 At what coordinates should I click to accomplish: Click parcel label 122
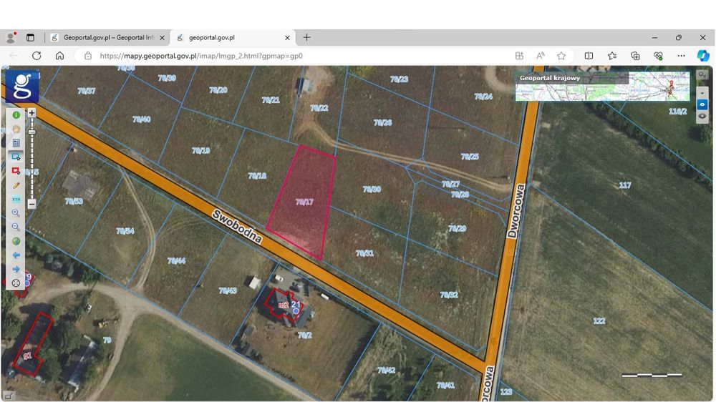coord(599,320)
